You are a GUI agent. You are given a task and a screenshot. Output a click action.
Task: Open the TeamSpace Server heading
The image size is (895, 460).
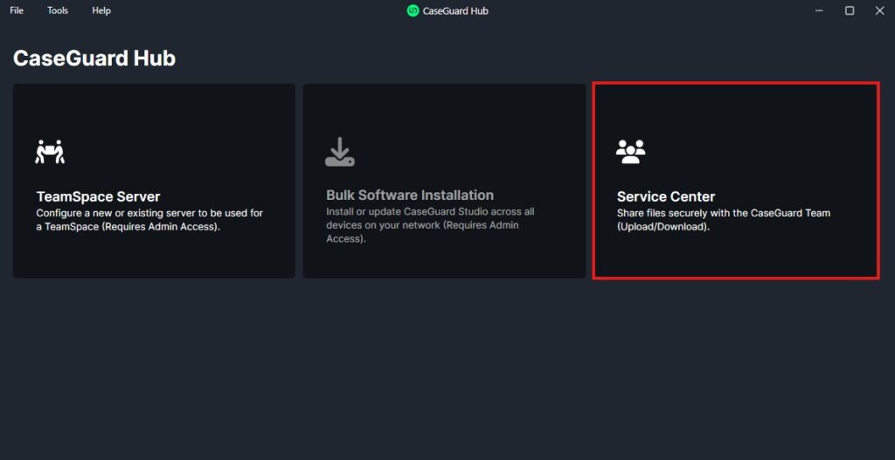pyautogui.click(x=98, y=196)
